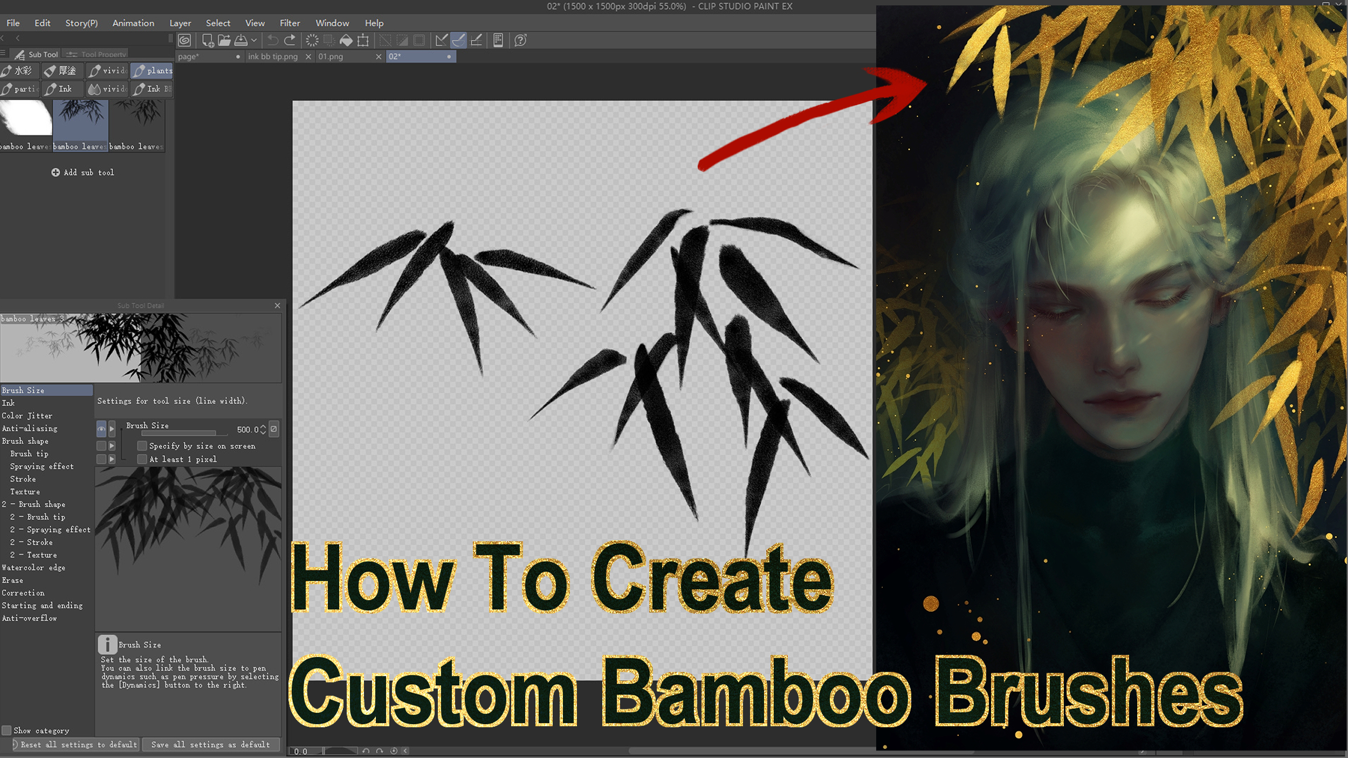Viewport: 1348px width, 758px height.
Task: Select the Color Jitter settings category
Action: pos(27,416)
